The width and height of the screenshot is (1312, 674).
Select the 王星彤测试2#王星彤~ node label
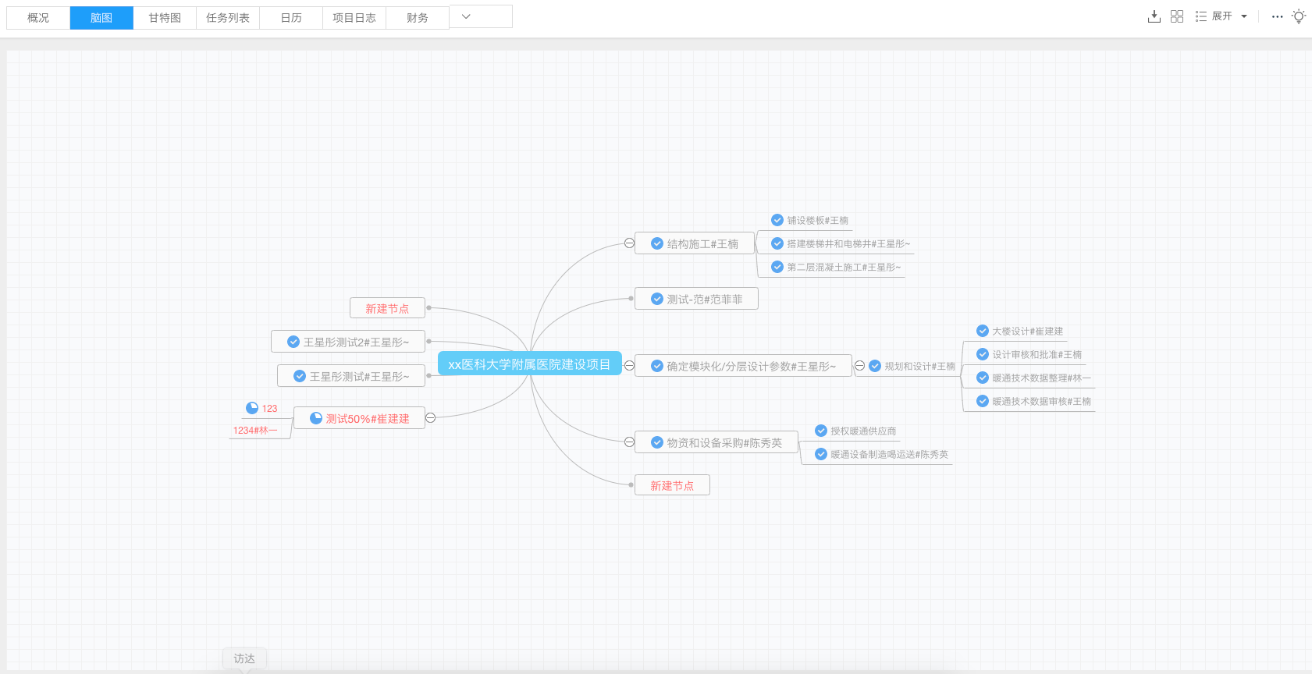[356, 342]
